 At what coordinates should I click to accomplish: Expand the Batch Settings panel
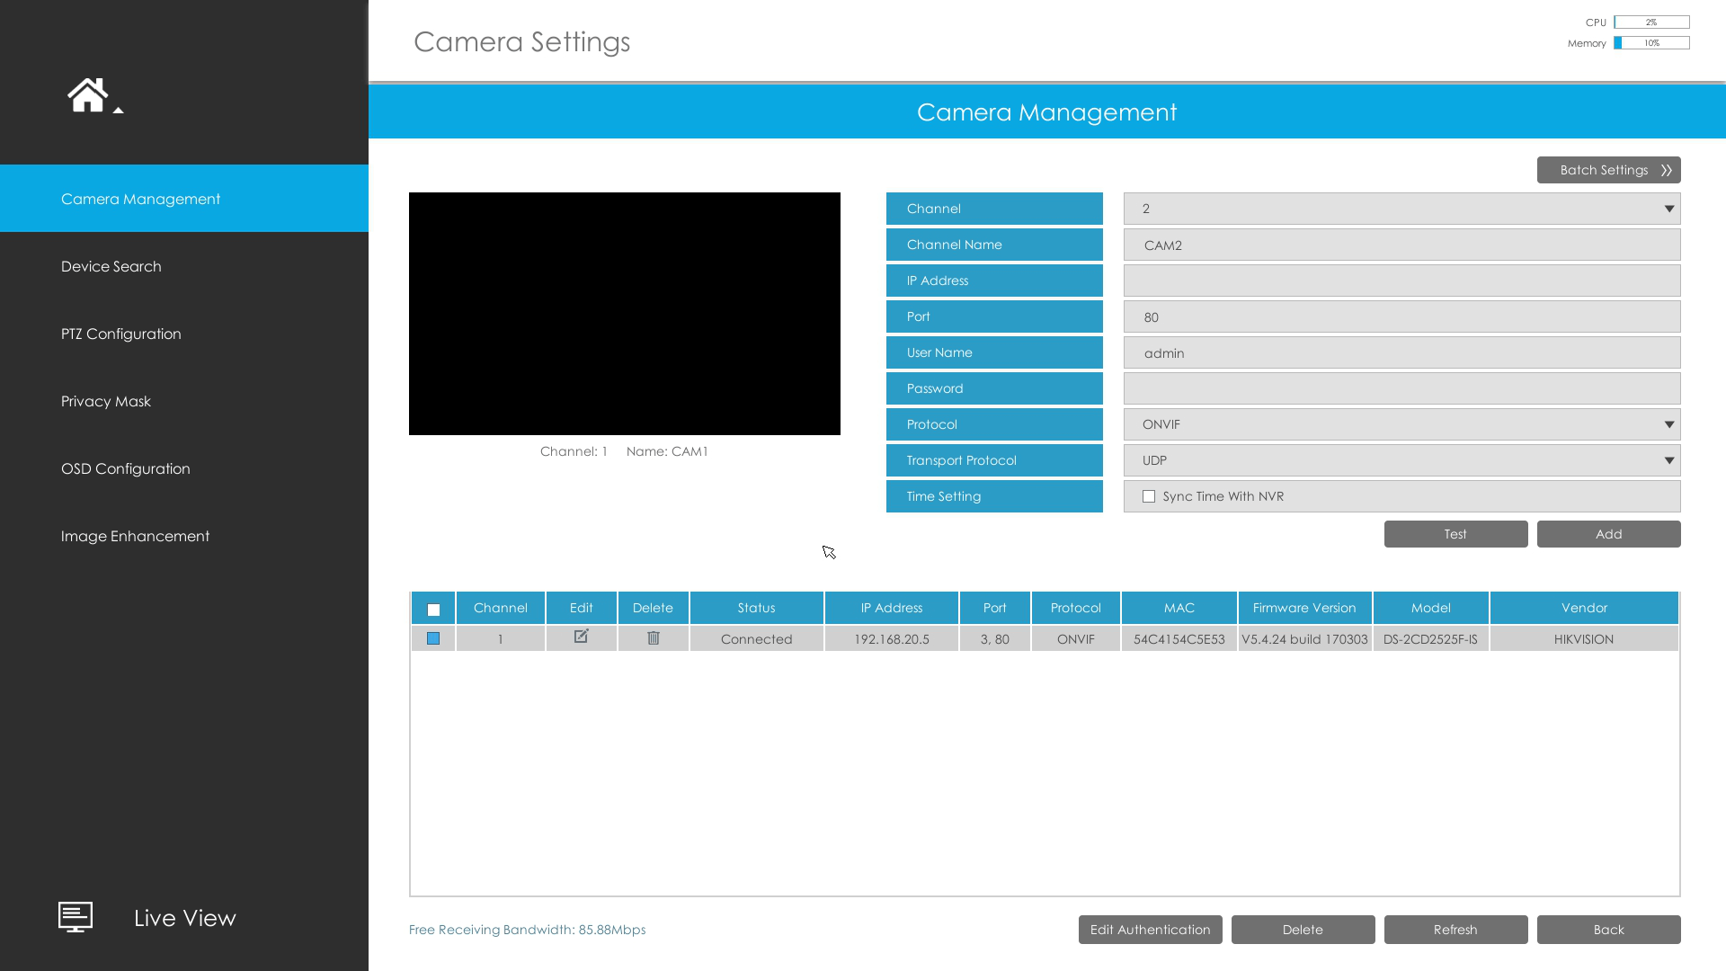pyautogui.click(x=1608, y=170)
